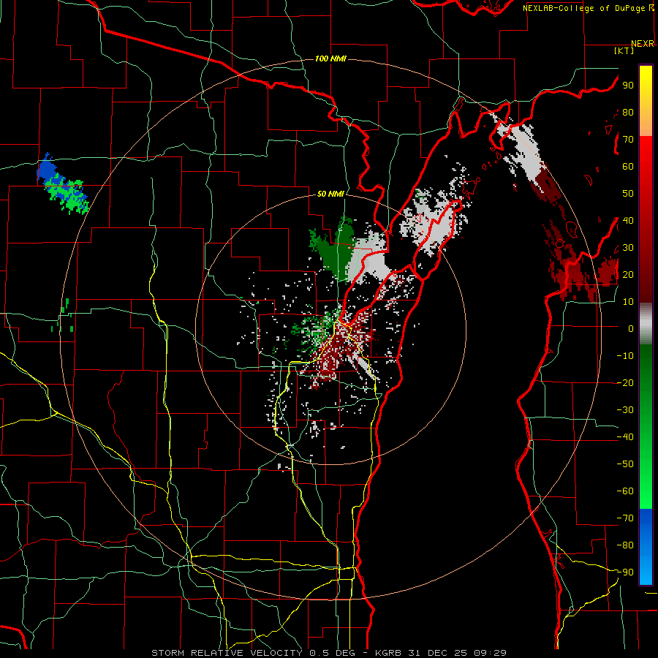Click the positive 60 label on the velocity scale
The height and width of the screenshot is (658, 658).
click(628, 166)
